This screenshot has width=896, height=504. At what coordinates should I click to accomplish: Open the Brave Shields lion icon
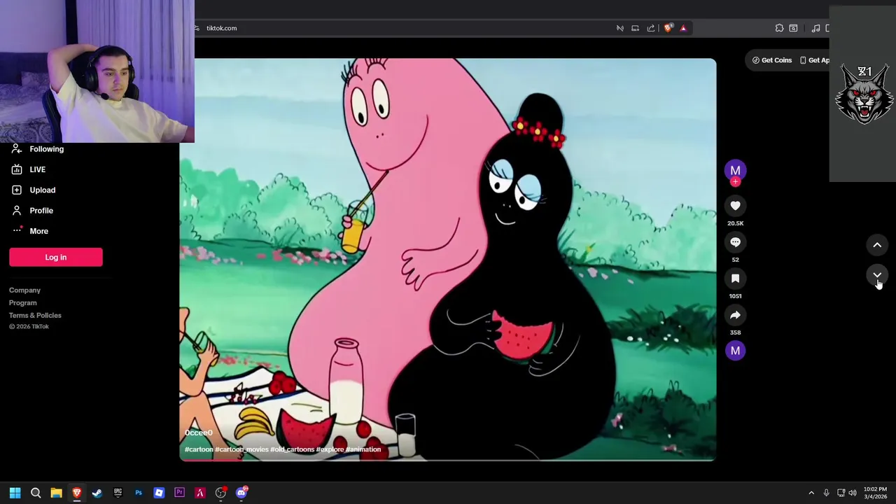(x=668, y=28)
